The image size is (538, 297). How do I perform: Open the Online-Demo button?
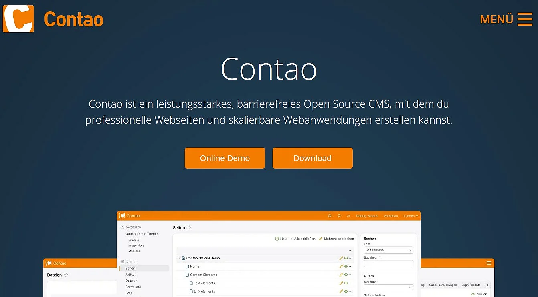[225, 158]
